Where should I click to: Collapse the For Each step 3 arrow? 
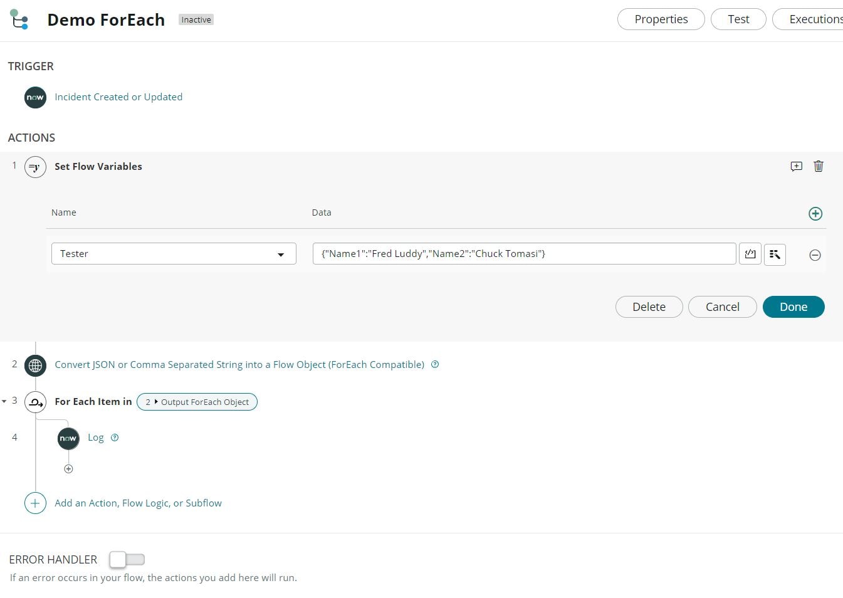pyautogui.click(x=4, y=401)
